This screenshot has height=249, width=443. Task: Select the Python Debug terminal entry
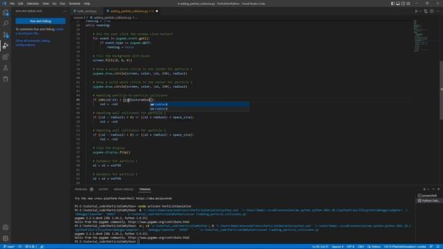(429, 201)
